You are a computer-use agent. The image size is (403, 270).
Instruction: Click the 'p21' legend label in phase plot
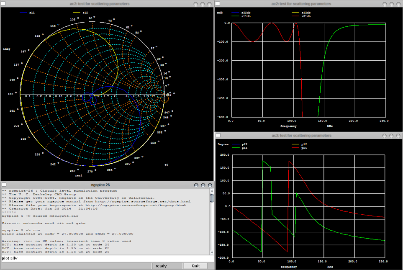coord(304,148)
